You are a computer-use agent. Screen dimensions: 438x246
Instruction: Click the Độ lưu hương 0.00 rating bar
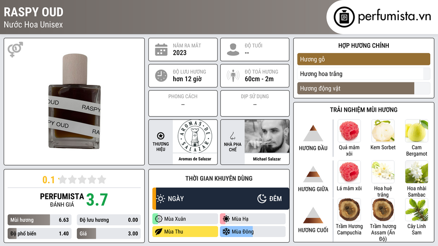109,220
